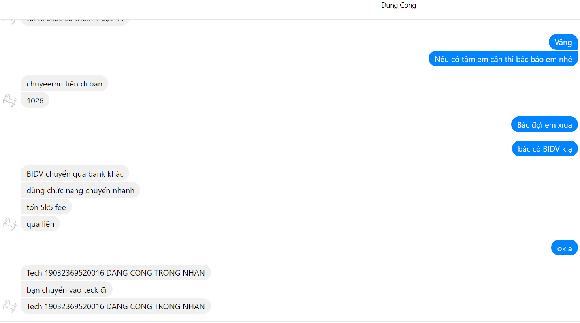Click the avatar beside the last Tech message
Screen dimensions: 580x323
point(9,306)
